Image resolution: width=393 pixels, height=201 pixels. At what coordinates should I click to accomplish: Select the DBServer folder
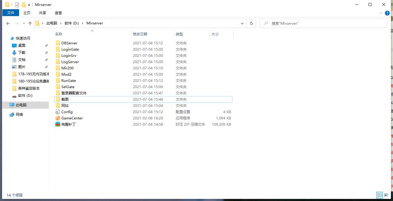click(69, 43)
